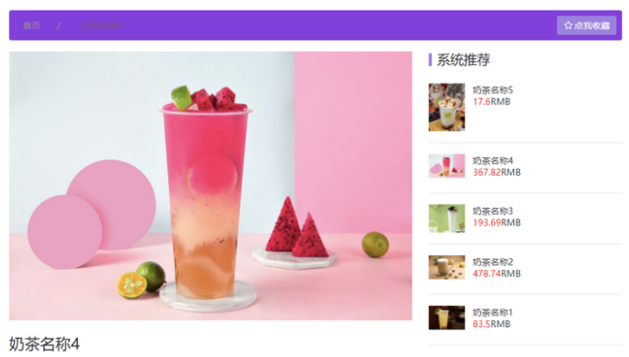Open the 奶茶名称5 thumbnail image
Image resolution: width=629 pixels, height=357 pixels.
[446, 107]
